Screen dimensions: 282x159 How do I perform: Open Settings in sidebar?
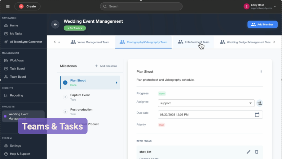15,145
